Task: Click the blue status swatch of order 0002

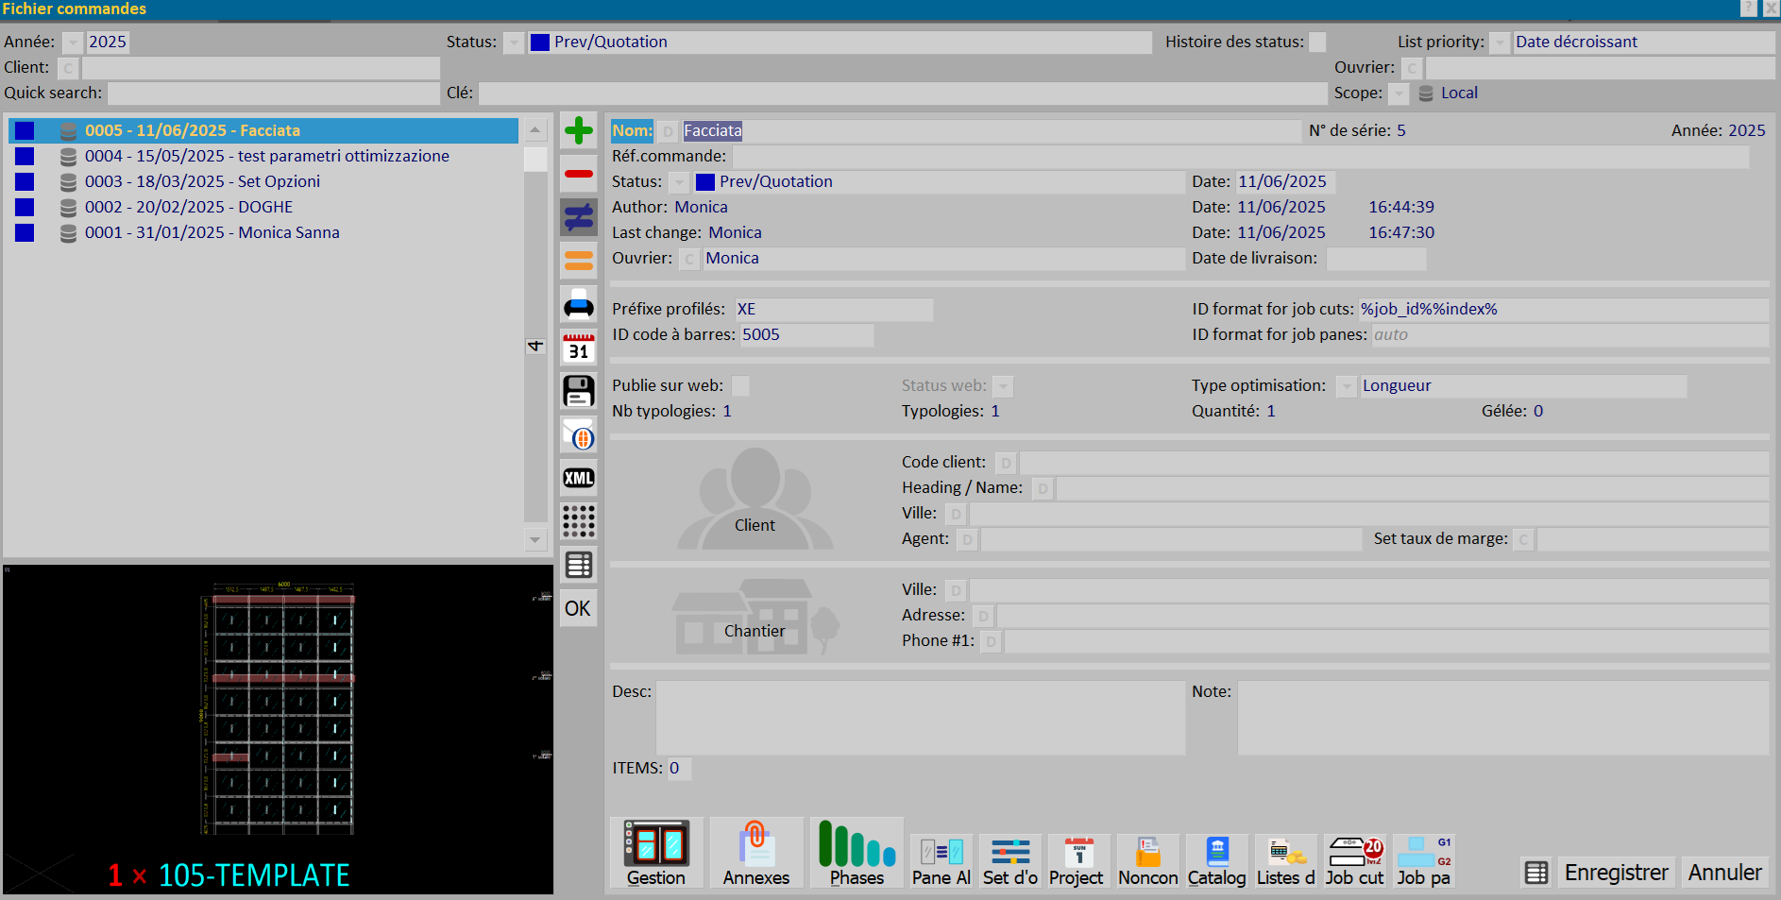Action: [x=25, y=207]
